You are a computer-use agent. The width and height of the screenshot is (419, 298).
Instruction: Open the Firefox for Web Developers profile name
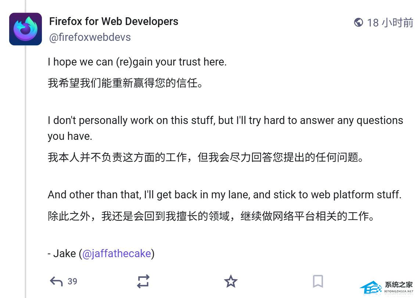pos(114,21)
